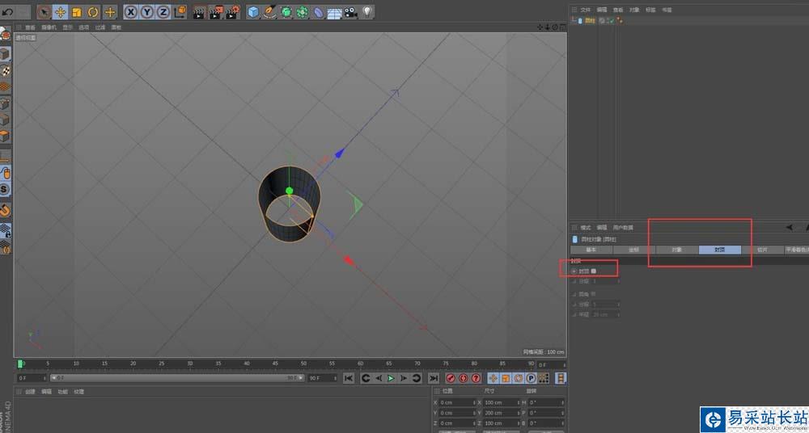Open the viewport 过滤 menu
This screenshot has width=809, height=433.
point(100,27)
